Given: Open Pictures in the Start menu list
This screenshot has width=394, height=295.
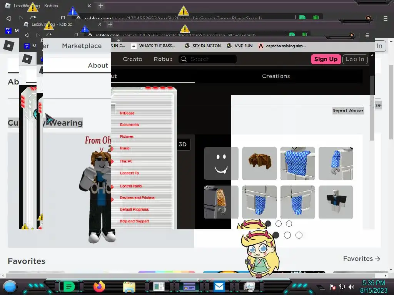Looking at the screenshot, I should point(126,137).
